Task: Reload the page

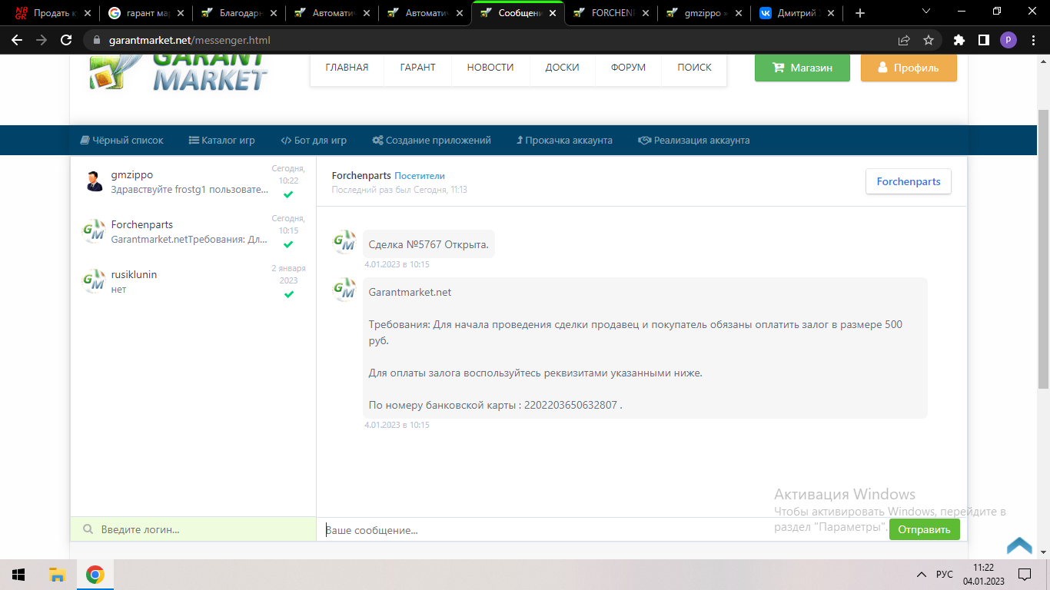Action: (66, 40)
